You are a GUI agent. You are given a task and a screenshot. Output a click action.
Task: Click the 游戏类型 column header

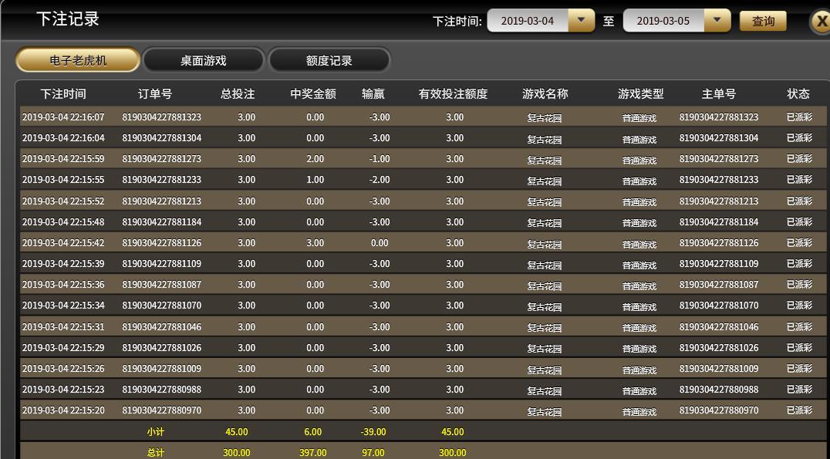tap(640, 94)
